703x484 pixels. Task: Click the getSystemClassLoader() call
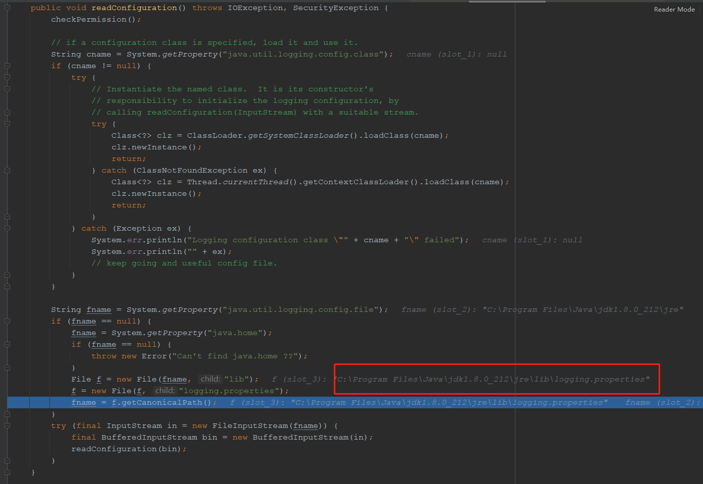(303, 135)
